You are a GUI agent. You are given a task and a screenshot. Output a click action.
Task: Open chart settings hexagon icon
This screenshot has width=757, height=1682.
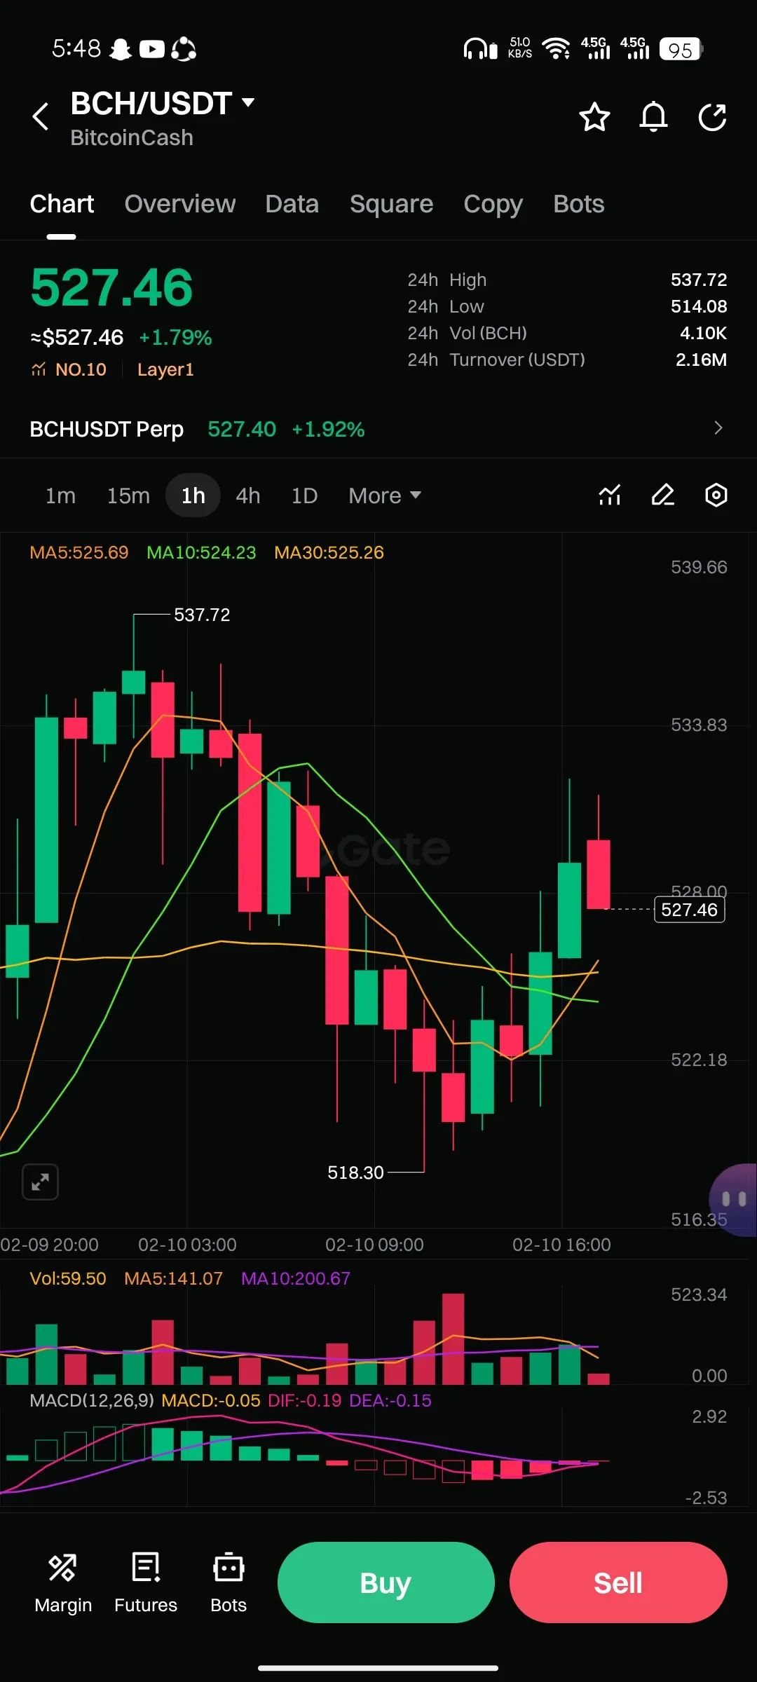point(716,495)
